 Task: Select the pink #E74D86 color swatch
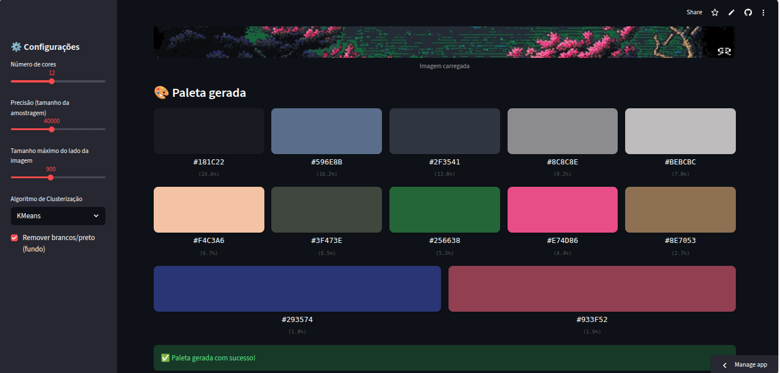562,210
